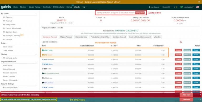Click the USDT Tether coin icon

pos(43,50)
